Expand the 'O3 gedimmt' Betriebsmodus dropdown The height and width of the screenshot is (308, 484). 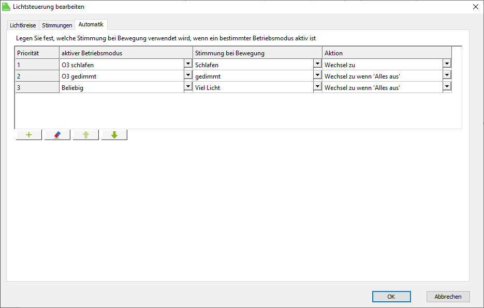click(x=188, y=75)
